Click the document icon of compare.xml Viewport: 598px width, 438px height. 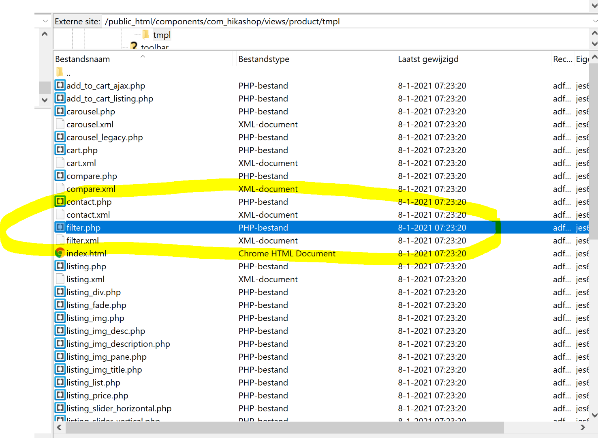pyautogui.click(x=60, y=189)
